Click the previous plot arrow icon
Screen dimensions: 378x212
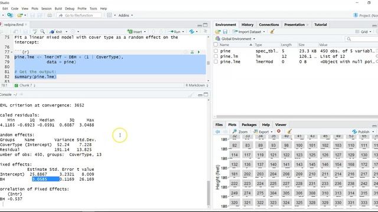218,132
